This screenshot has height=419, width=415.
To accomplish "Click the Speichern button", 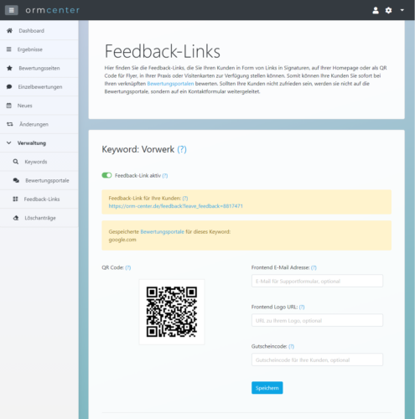I will [x=267, y=388].
